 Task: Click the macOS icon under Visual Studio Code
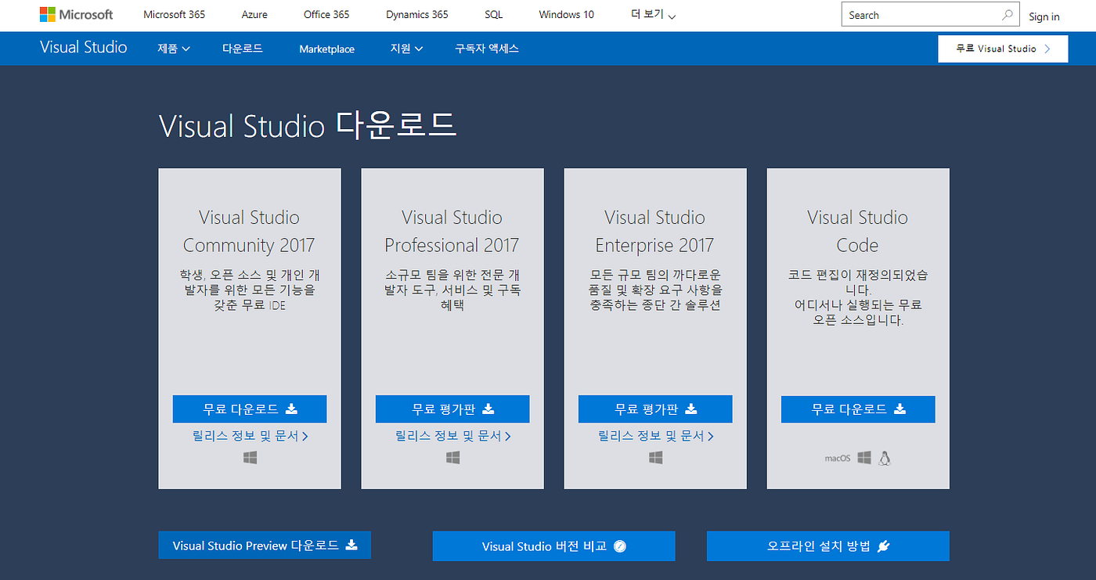point(837,458)
